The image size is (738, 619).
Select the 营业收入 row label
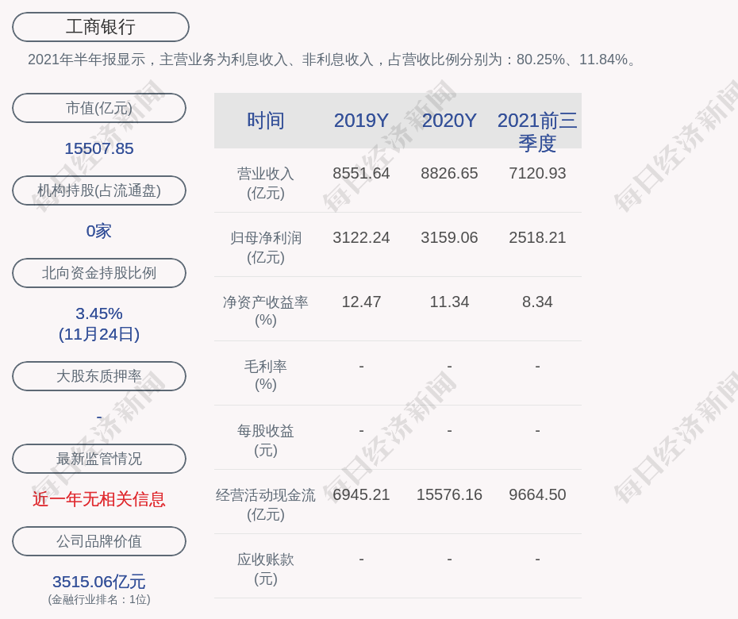pos(266,183)
